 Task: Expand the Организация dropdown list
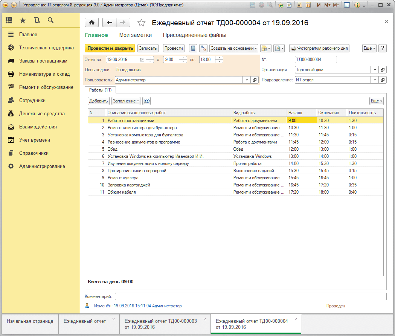374,70
